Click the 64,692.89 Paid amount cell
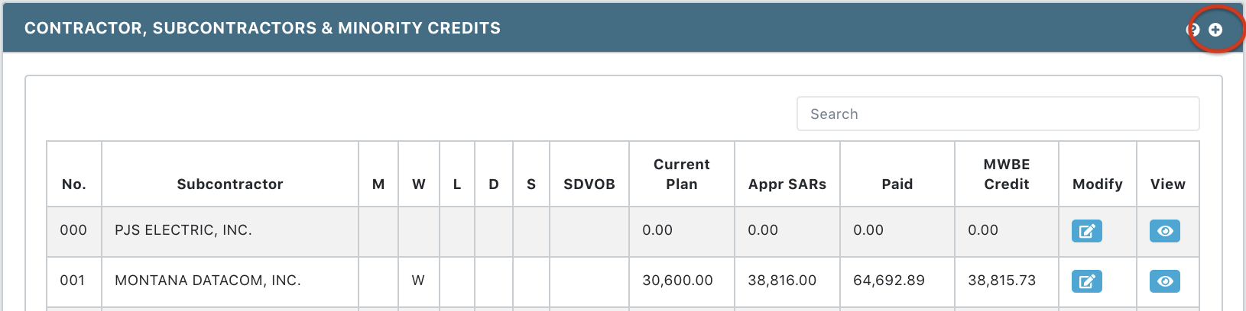 [888, 281]
